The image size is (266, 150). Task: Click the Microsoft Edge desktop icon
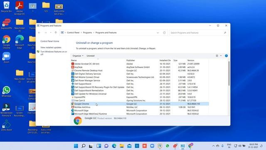coord(20,42)
